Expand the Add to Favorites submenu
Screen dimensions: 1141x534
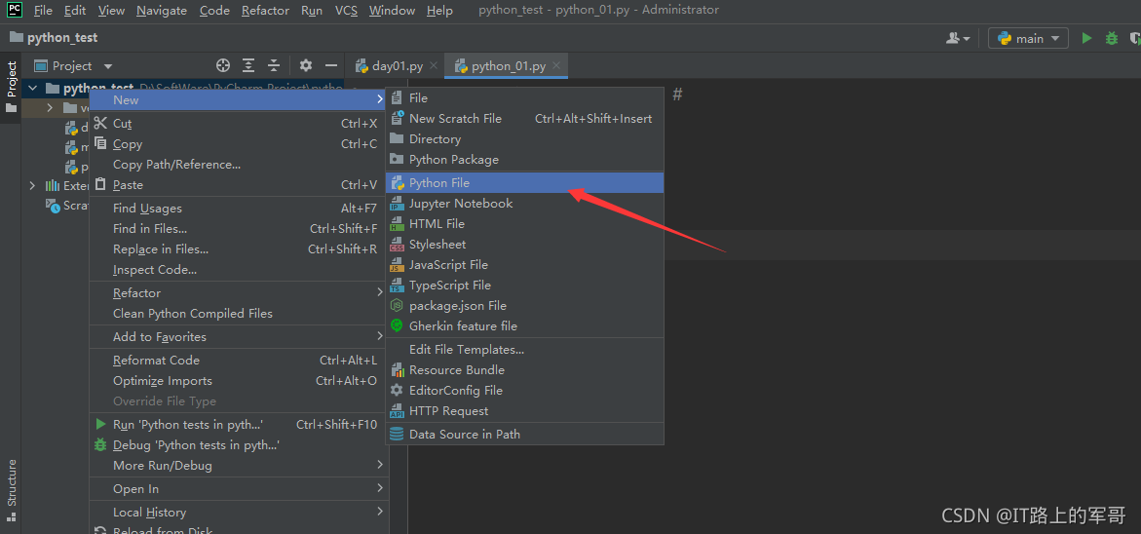[x=379, y=336]
